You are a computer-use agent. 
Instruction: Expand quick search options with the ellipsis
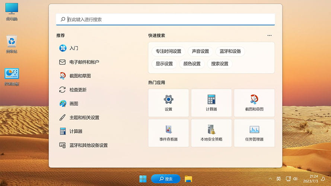point(270,36)
